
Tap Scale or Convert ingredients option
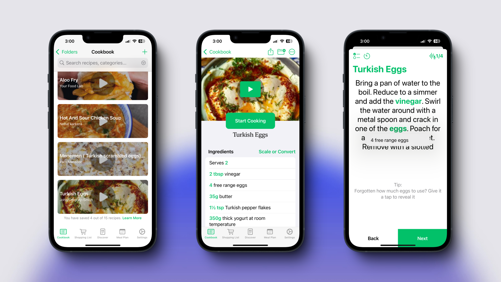(277, 151)
